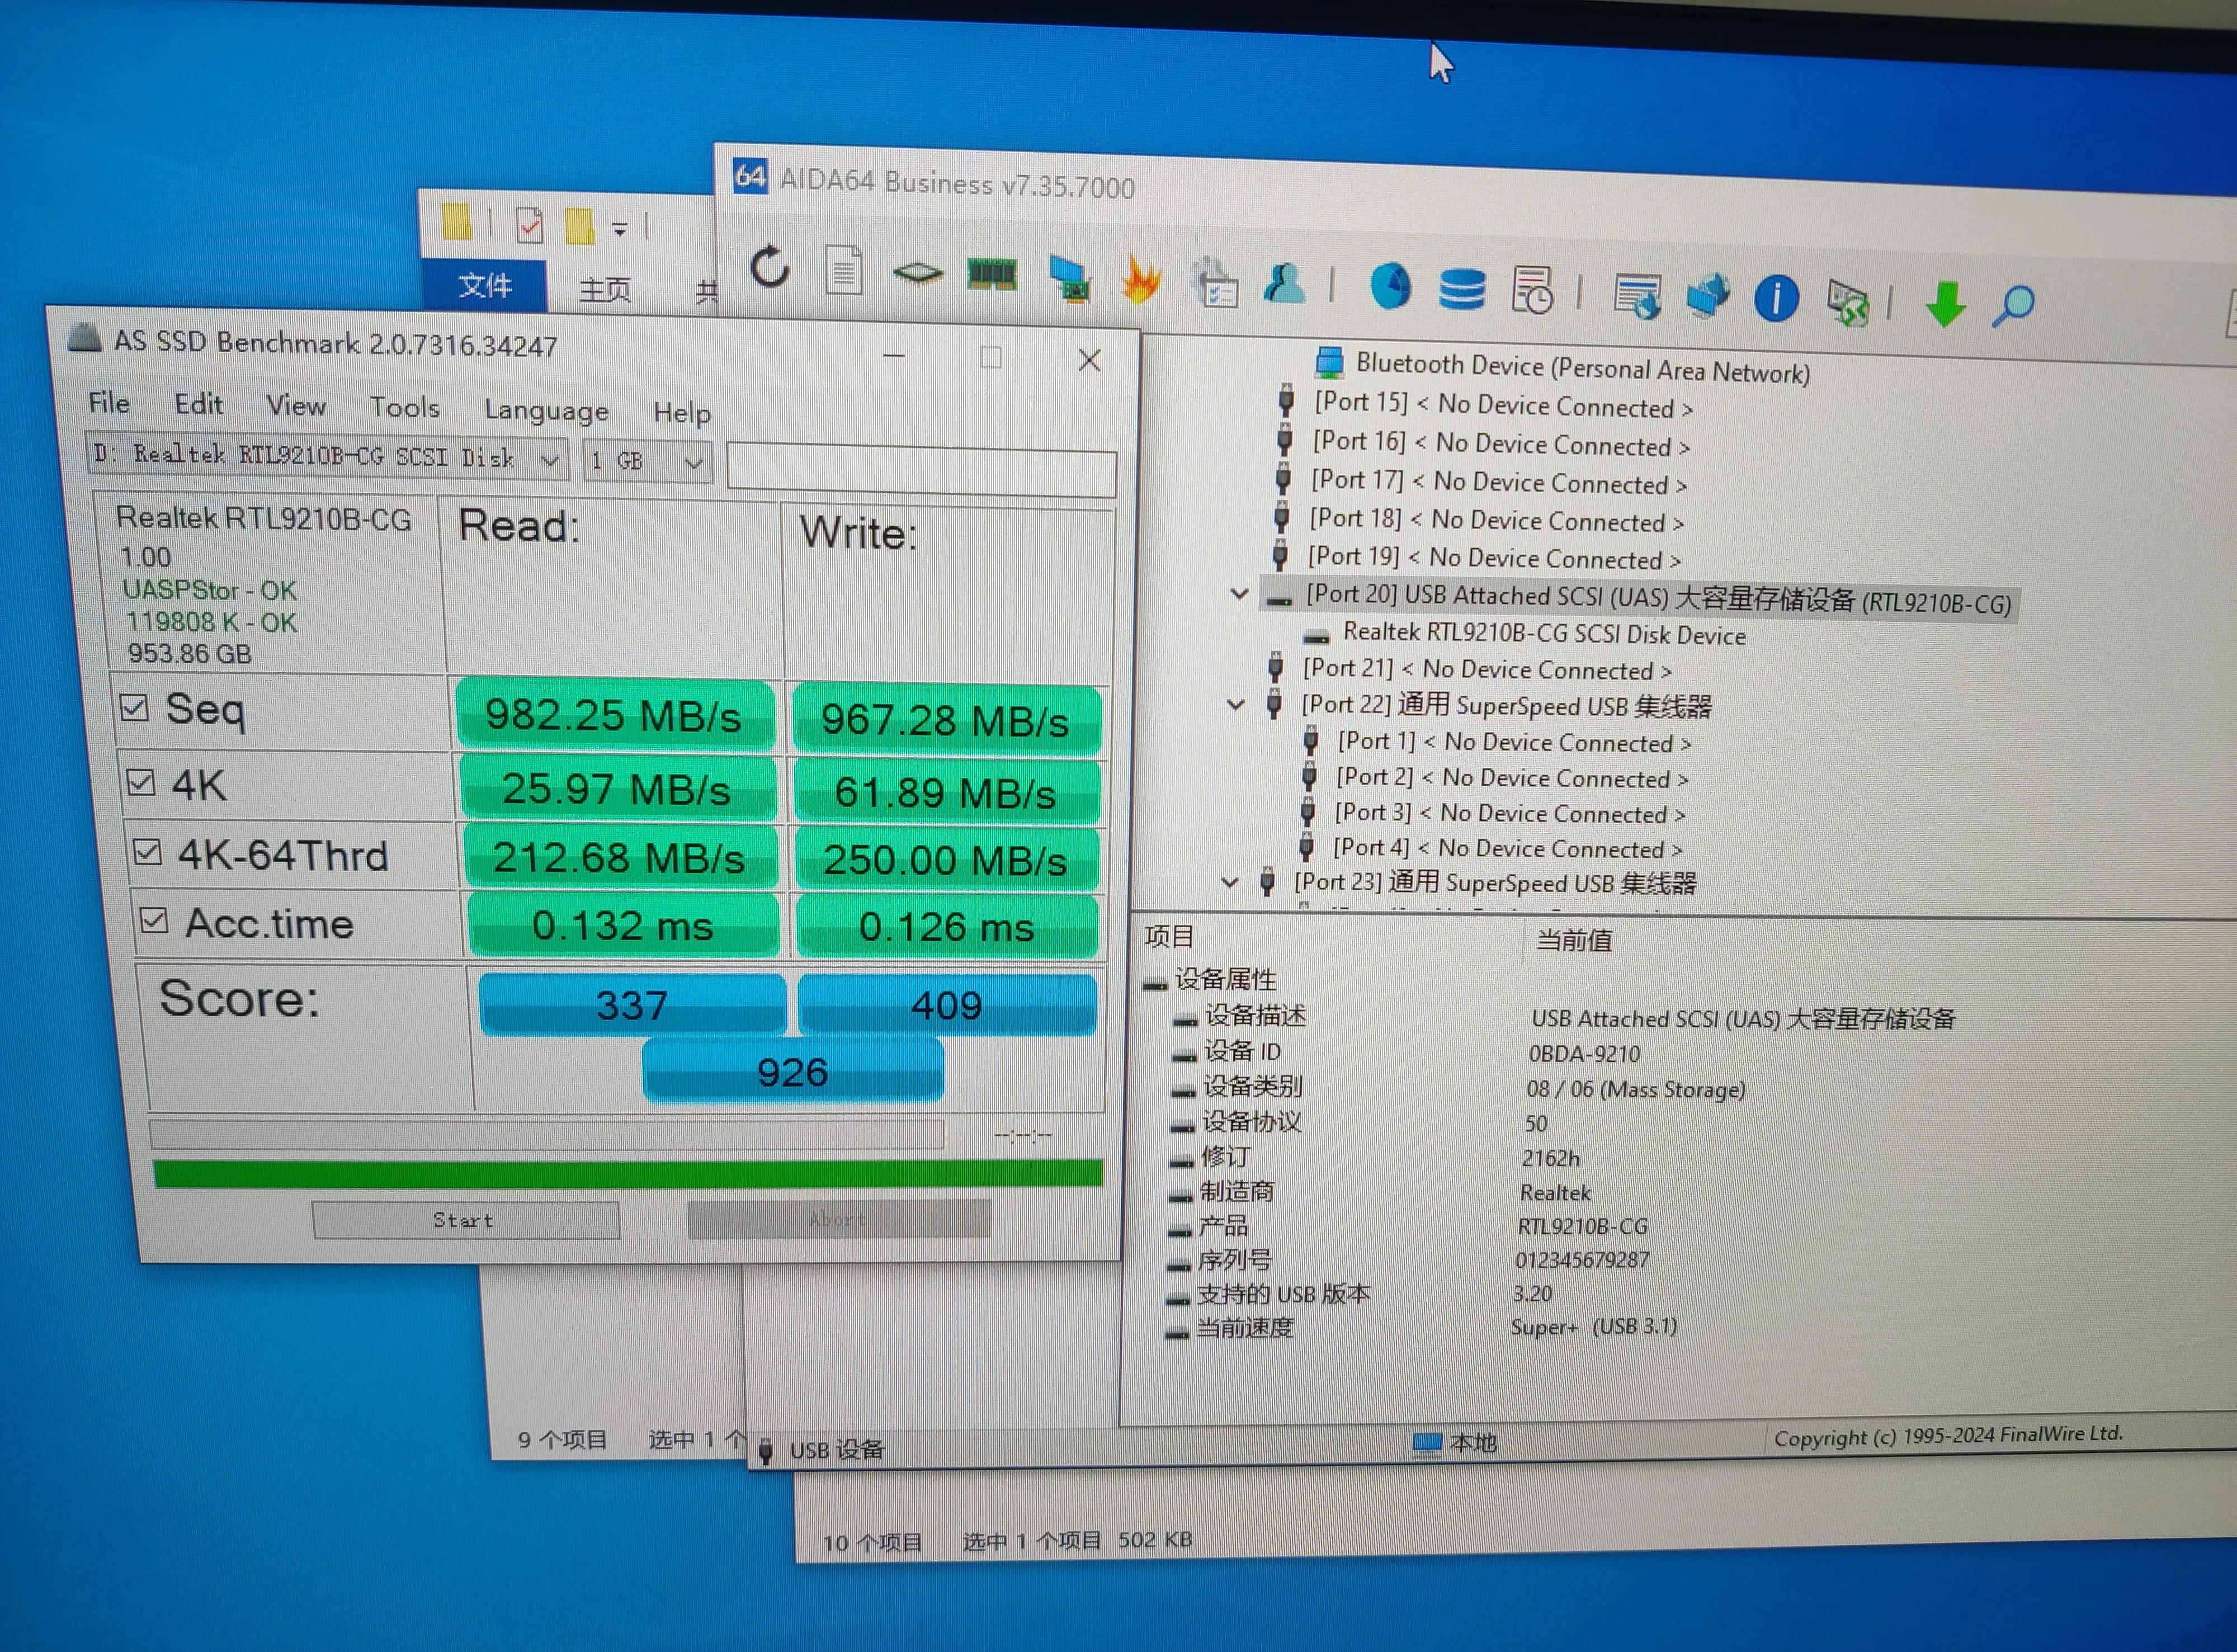The height and width of the screenshot is (1652, 2237).
Task: Click the 项目 column header
Action: click(1170, 937)
